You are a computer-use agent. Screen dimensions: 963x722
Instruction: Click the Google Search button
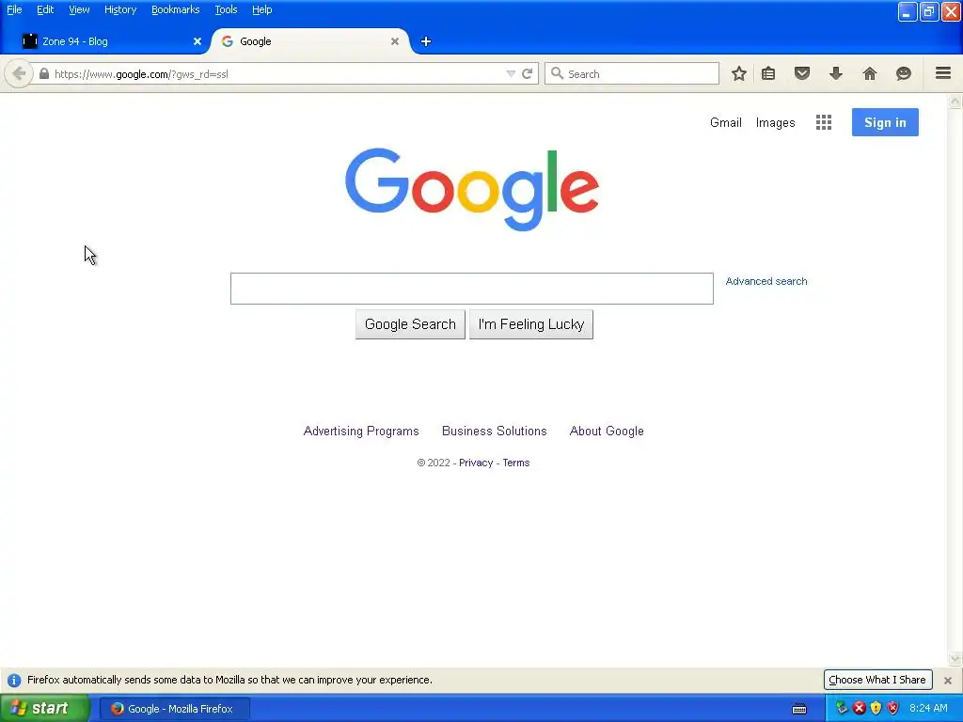pos(410,324)
